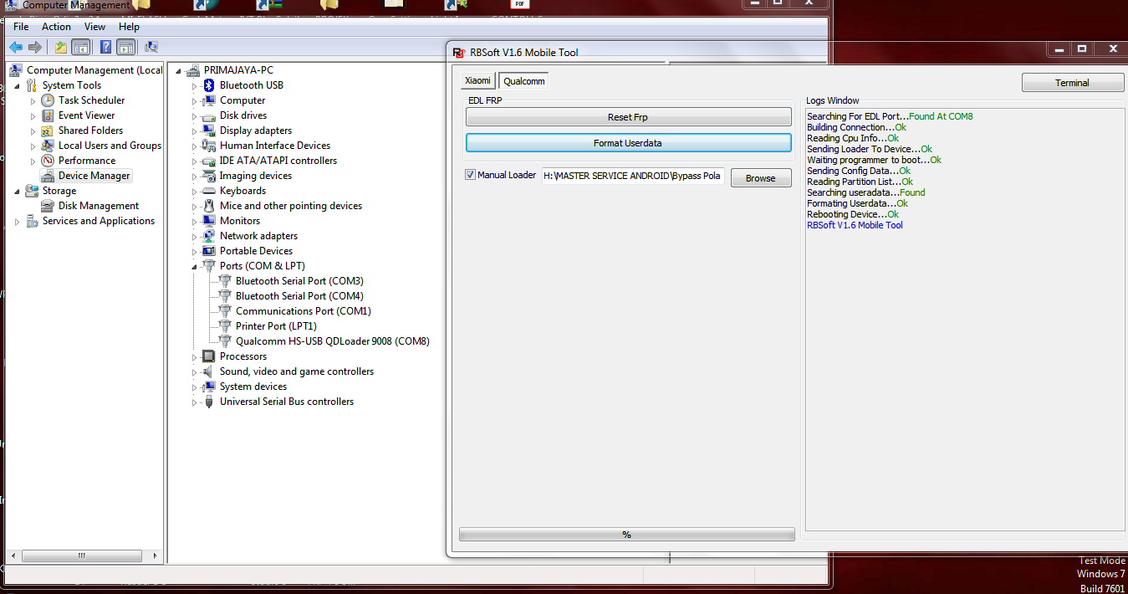Click the Forward arrow in Computer Management toolbar
1128x594 pixels.
tap(35, 47)
